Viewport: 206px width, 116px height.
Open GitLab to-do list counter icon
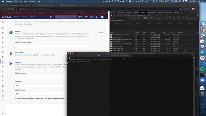pyautogui.click(x=92, y=17)
